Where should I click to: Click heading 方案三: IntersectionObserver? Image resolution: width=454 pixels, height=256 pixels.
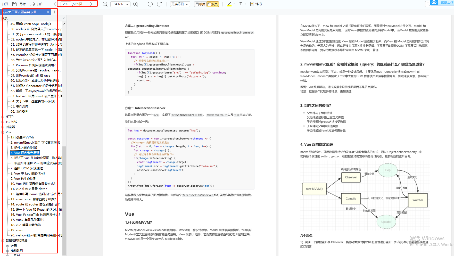145,108
